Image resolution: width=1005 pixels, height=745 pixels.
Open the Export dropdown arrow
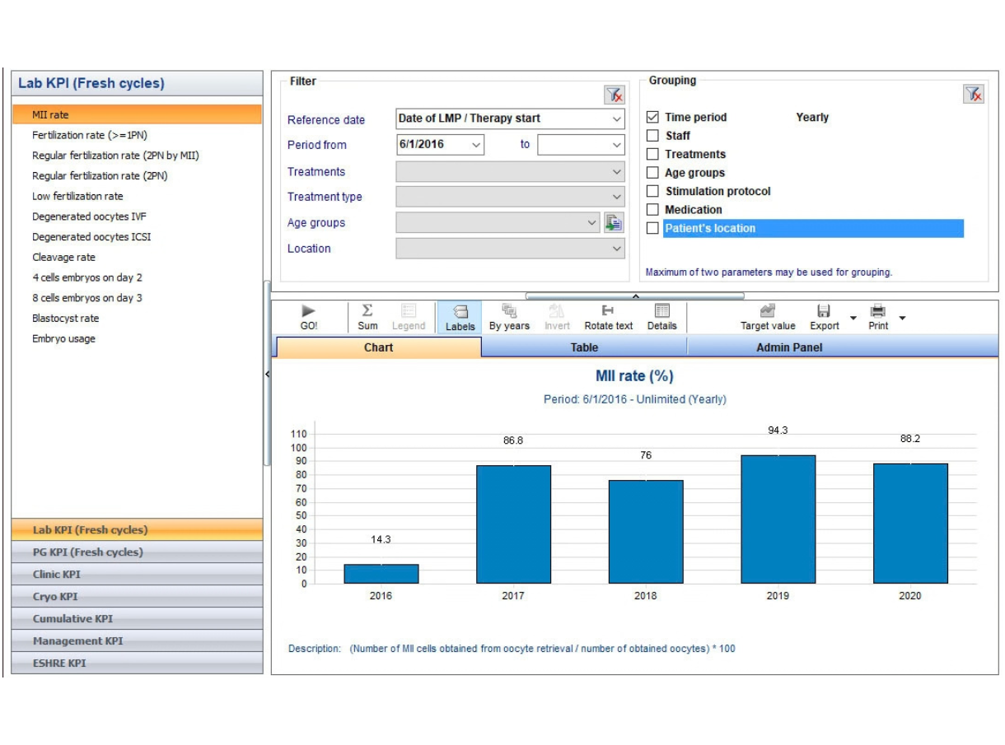point(853,318)
